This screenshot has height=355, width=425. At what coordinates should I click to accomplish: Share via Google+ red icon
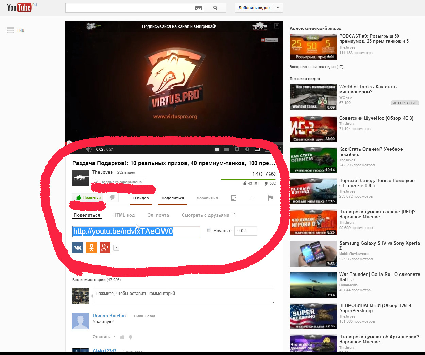(105, 248)
